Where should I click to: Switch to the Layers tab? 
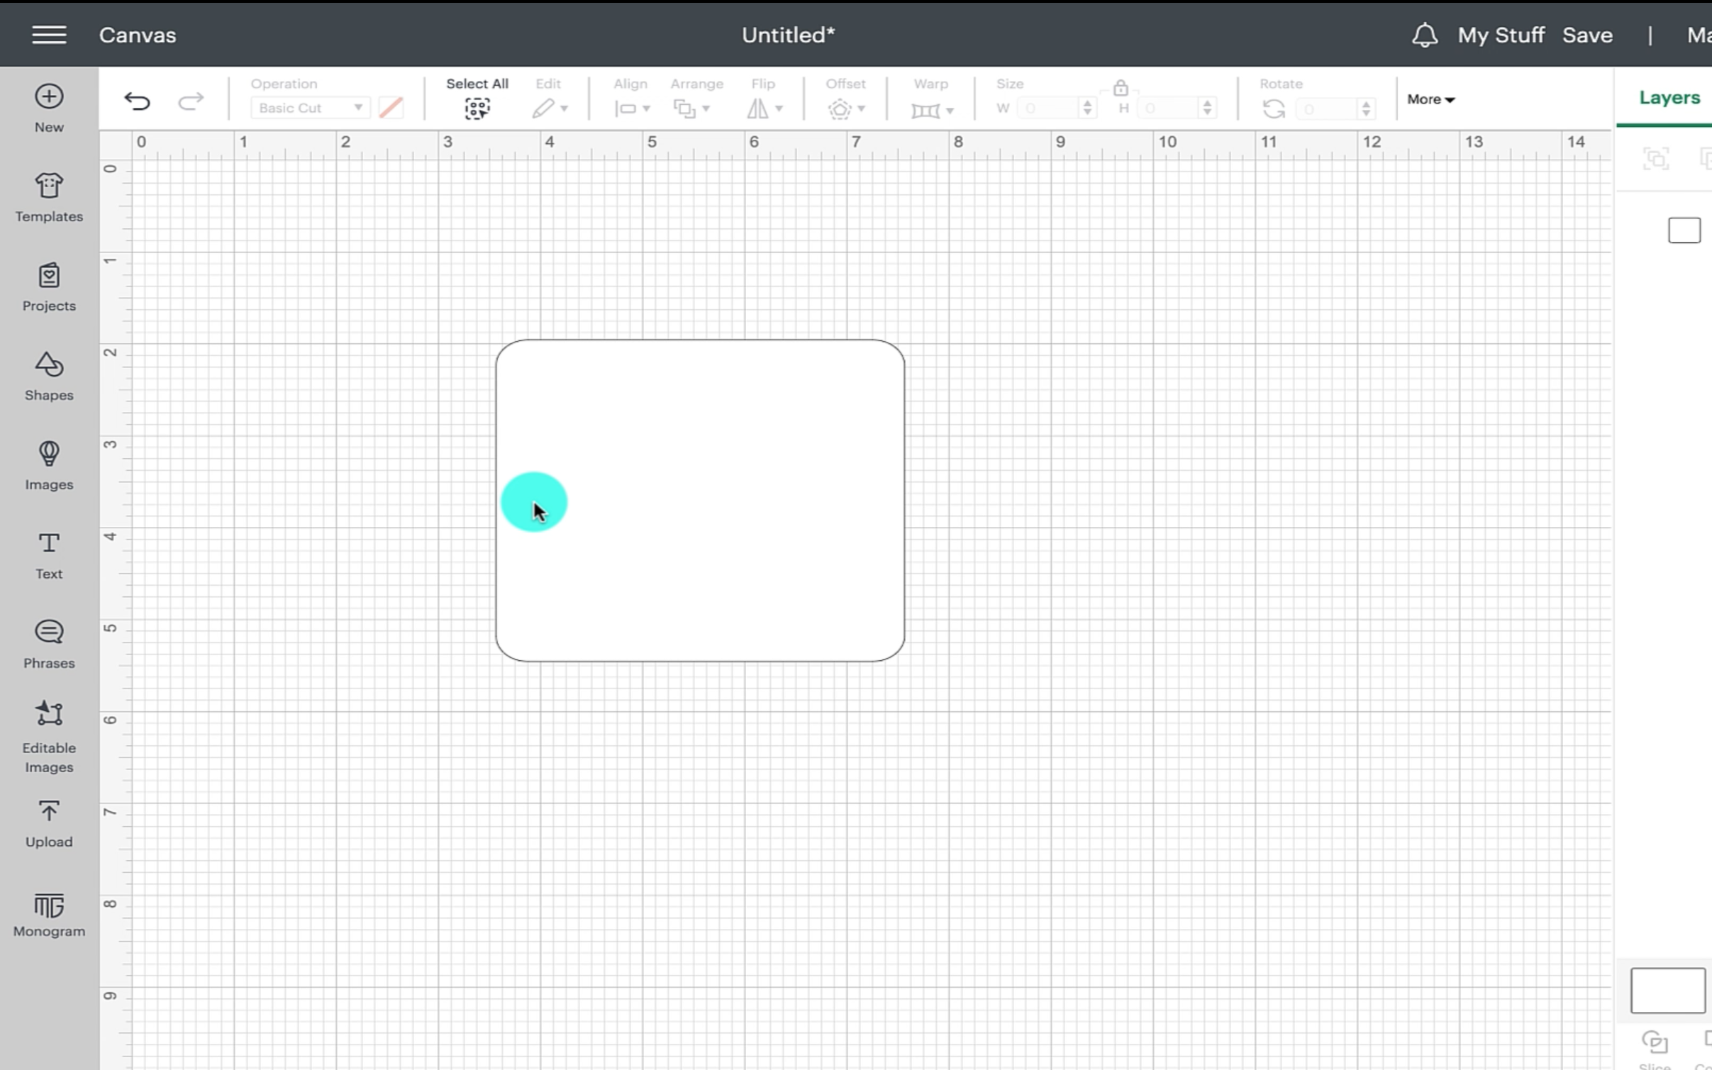click(x=1669, y=98)
